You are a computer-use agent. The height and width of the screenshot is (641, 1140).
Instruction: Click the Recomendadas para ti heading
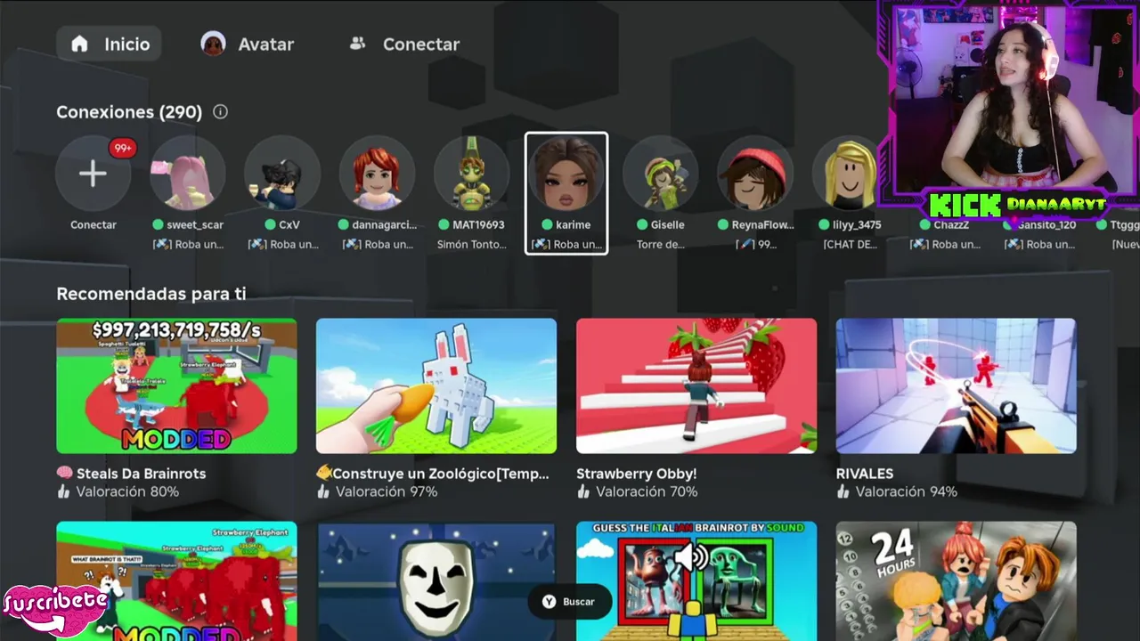point(151,294)
